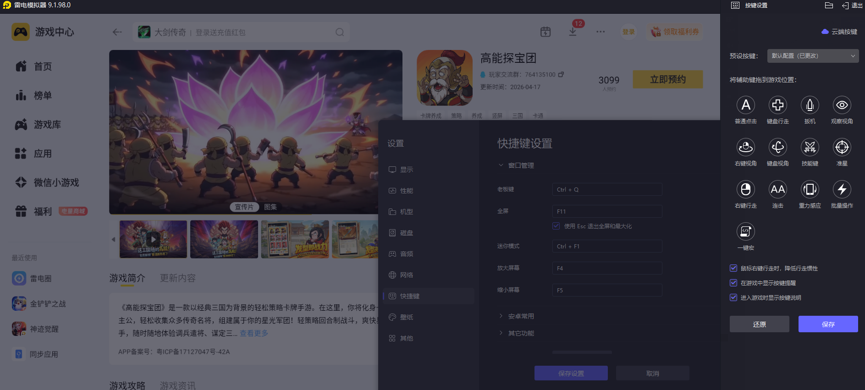This screenshot has height=390, width=865.
Task: Select the 技能键 skill key icon
Action: (810, 147)
